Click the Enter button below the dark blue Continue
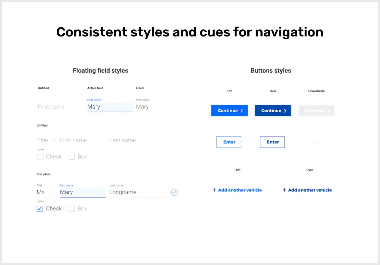The width and height of the screenshot is (380, 265). (x=272, y=142)
